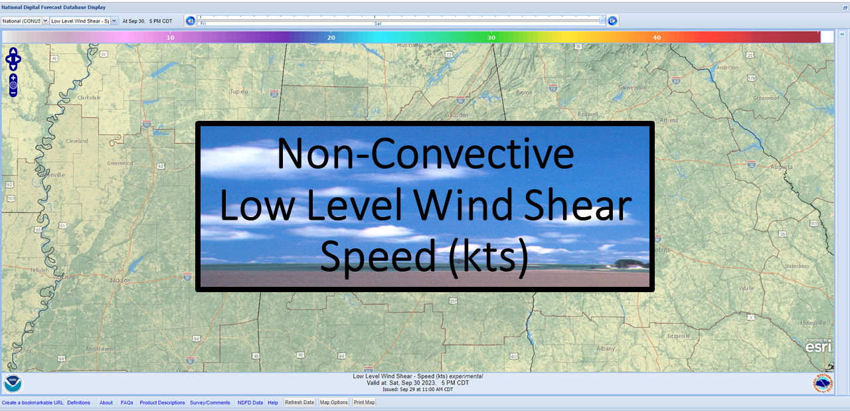Pan the map down with the arrow
Image resolution: width=850 pixels, height=411 pixels.
13,67
